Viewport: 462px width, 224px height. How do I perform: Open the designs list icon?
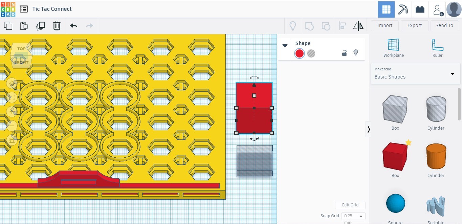coord(24,9)
